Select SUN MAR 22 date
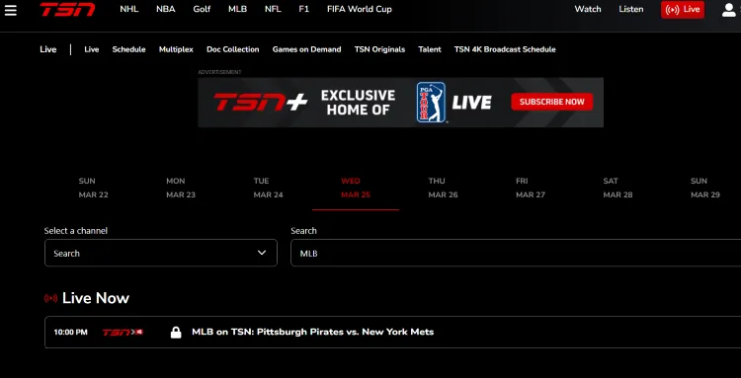The height and width of the screenshot is (378, 741). tap(94, 188)
